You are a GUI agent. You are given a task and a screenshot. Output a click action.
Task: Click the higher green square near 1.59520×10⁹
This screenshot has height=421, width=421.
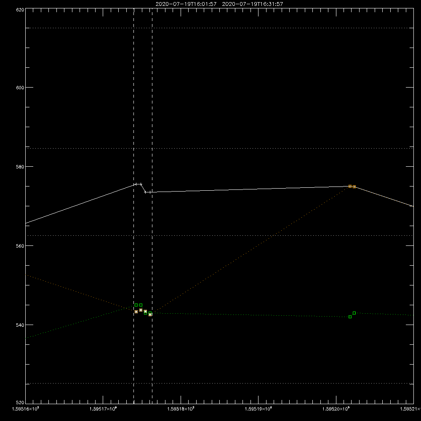(354, 313)
